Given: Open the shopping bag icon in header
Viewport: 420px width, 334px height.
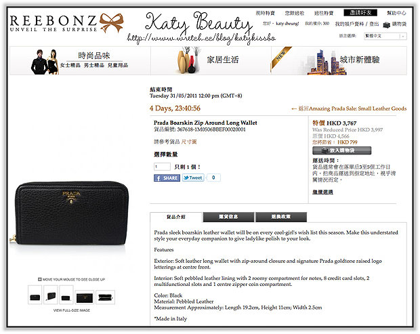Looking at the screenshot, I should point(387,24).
